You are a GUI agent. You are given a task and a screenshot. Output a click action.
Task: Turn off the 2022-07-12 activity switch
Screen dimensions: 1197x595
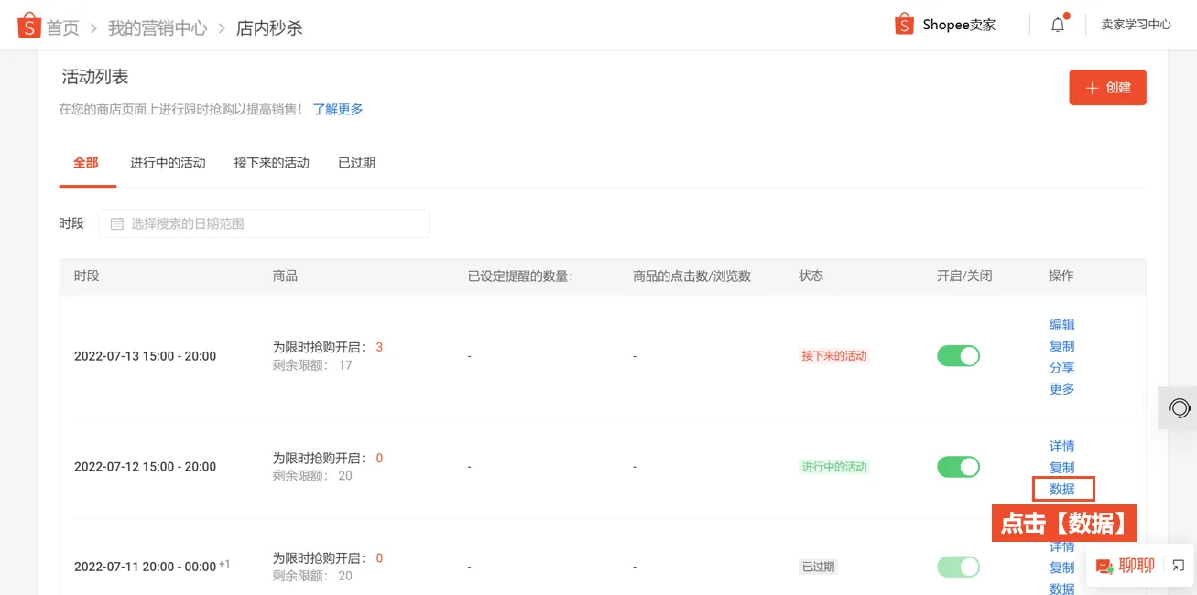click(x=958, y=466)
